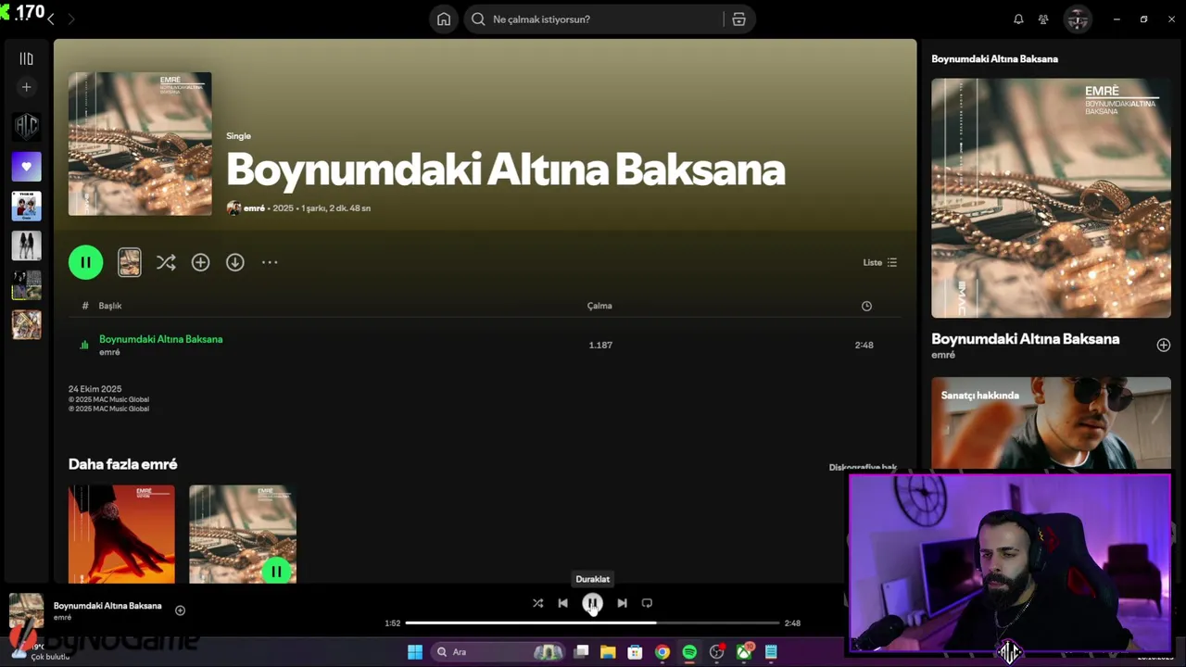Open the OBS Studio taskbar icon
The height and width of the screenshot is (667, 1186).
(x=716, y=652)
